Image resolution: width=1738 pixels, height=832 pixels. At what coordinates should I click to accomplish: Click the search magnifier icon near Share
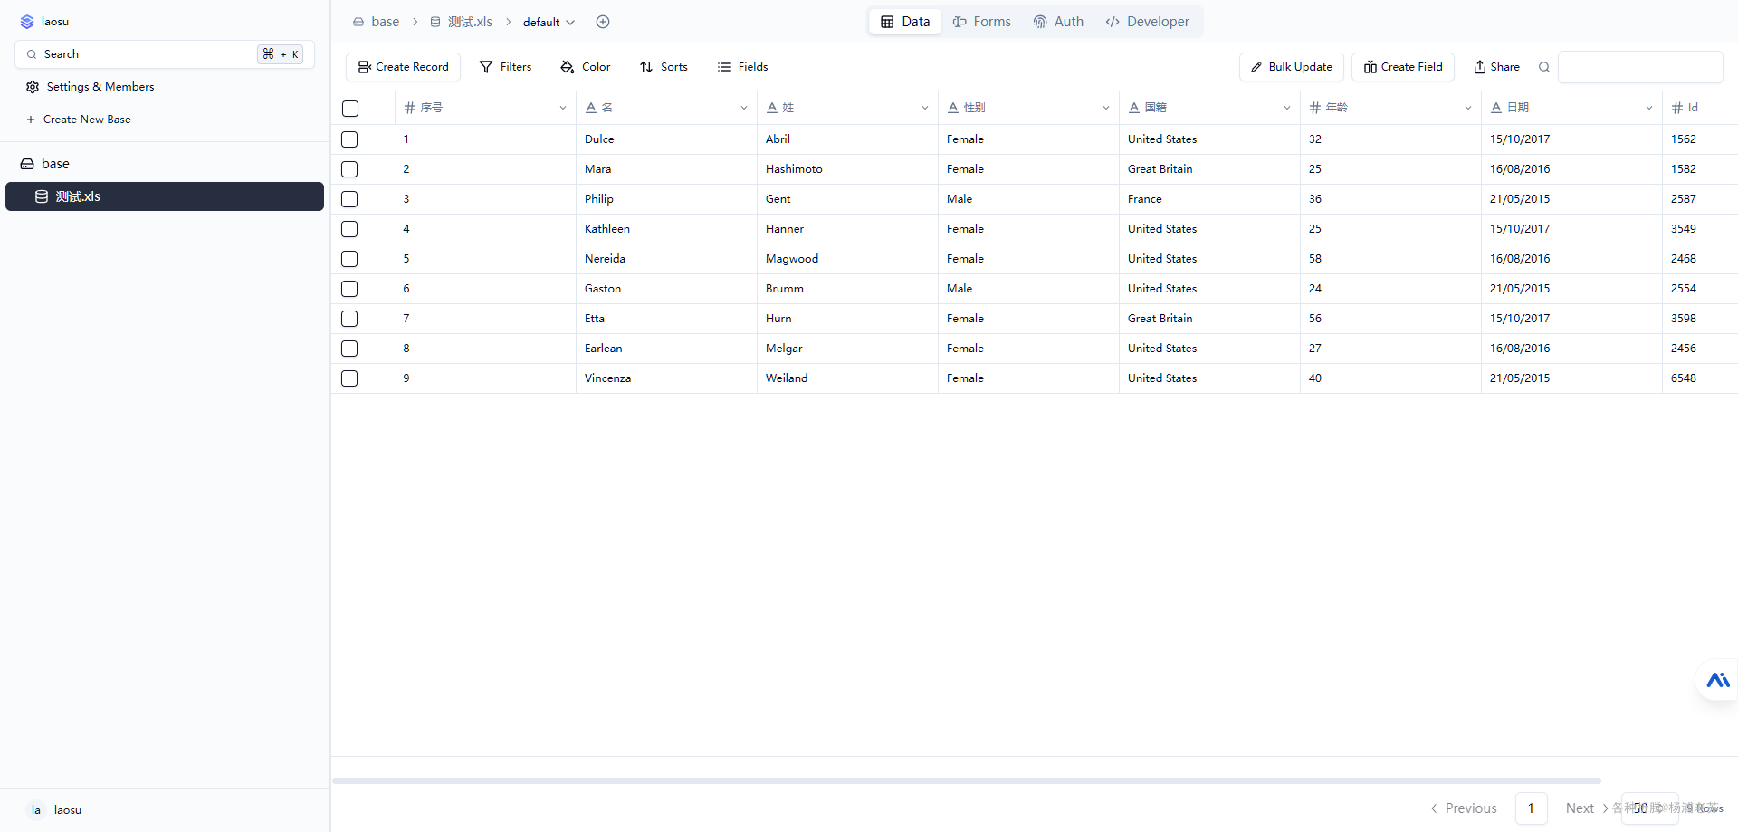tap(1544, 67)
